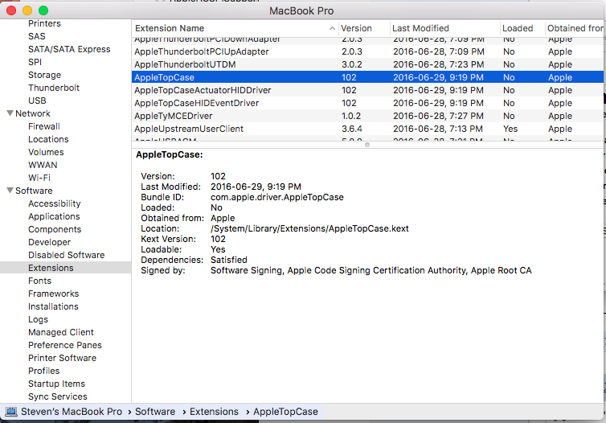Select USB in the sidebar
Image resolution: width=606 pixels, height=423 pixels.
[x=37, y=101]
